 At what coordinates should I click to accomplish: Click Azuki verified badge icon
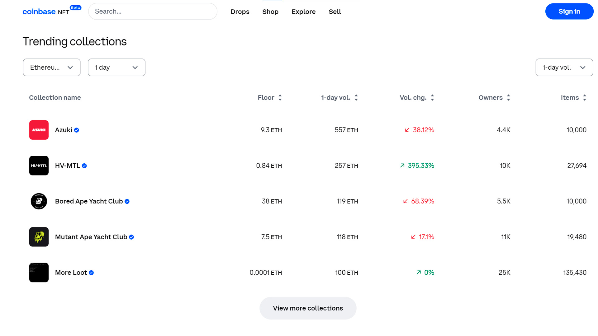(77, 130)
